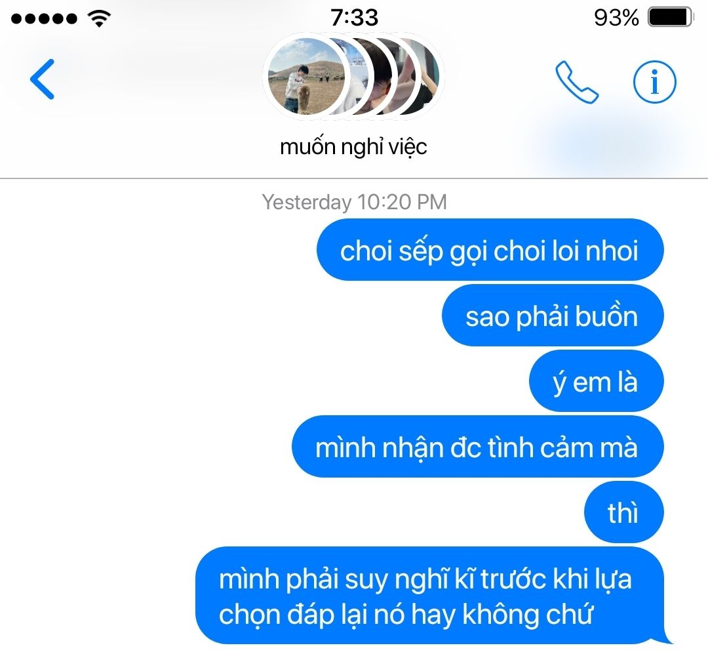Tap the "Yesterday 10:20 PM" timestamp
The image size is (708, 656).
(x=354, y=202)
